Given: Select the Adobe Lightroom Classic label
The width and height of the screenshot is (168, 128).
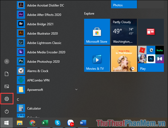Looking at the screenshot, I should tap(44, 43).
